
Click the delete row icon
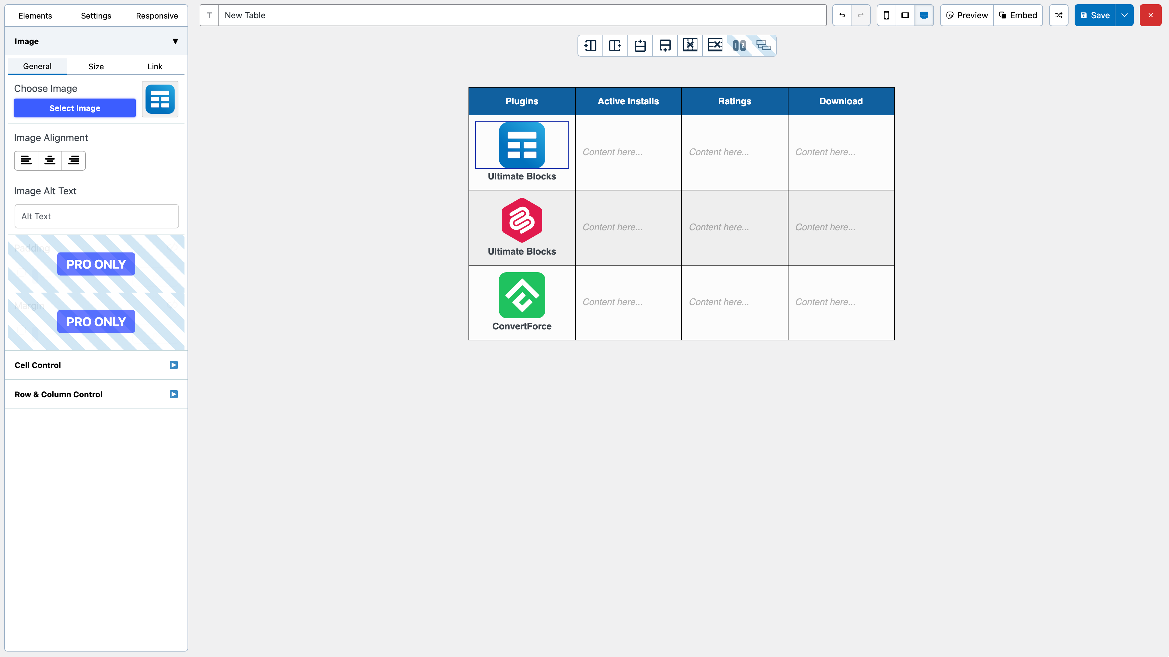715,45
